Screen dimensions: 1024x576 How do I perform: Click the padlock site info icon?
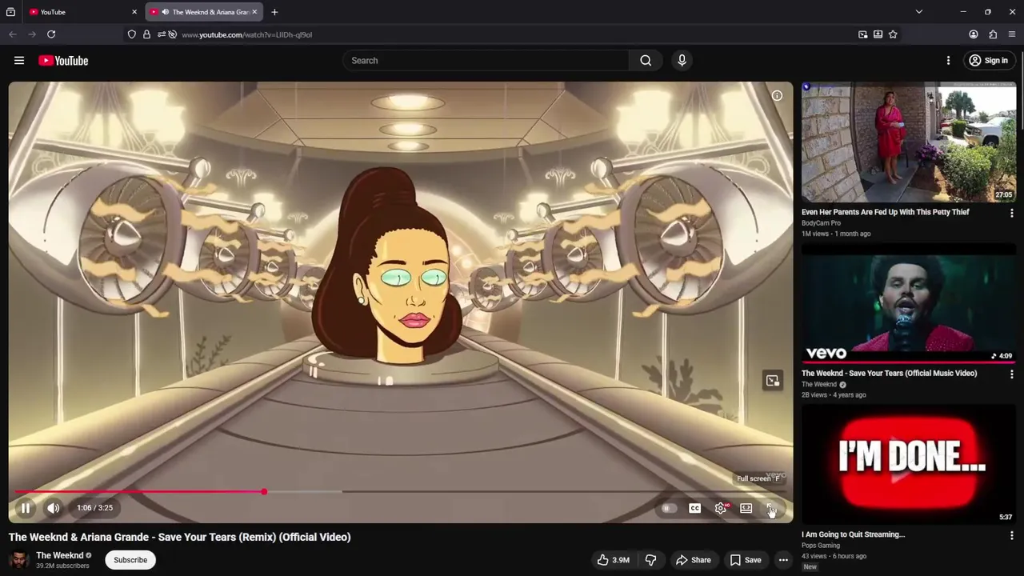point(146,34)
